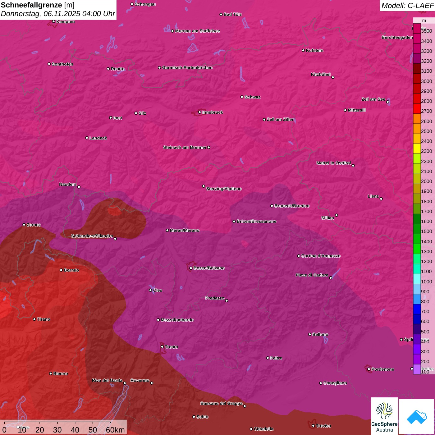Click the Nauders city marker dot
This screenshot has height=435, width=435.
[79, 187]
